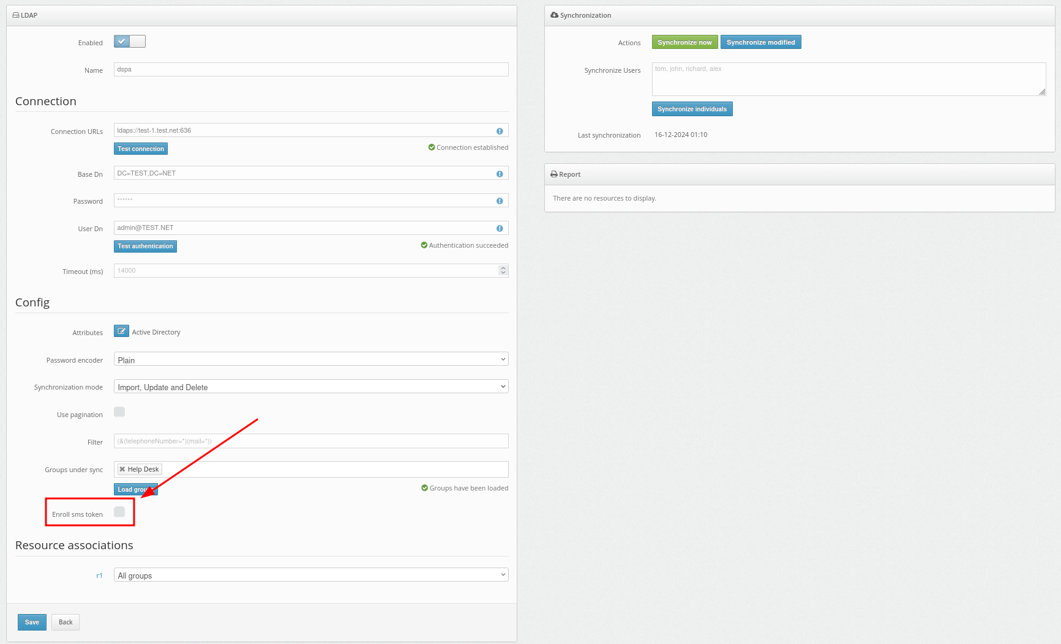Focus the Name input field
Viewport: 1061px width, 644px height.
click(311, 69)
